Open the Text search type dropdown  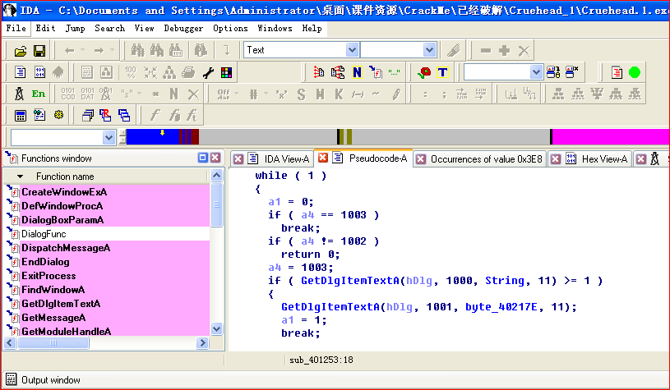[x=352, y=50]
